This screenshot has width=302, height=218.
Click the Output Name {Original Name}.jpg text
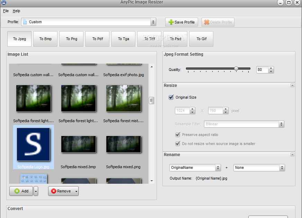pyautogui.click(x=211, y=178)
